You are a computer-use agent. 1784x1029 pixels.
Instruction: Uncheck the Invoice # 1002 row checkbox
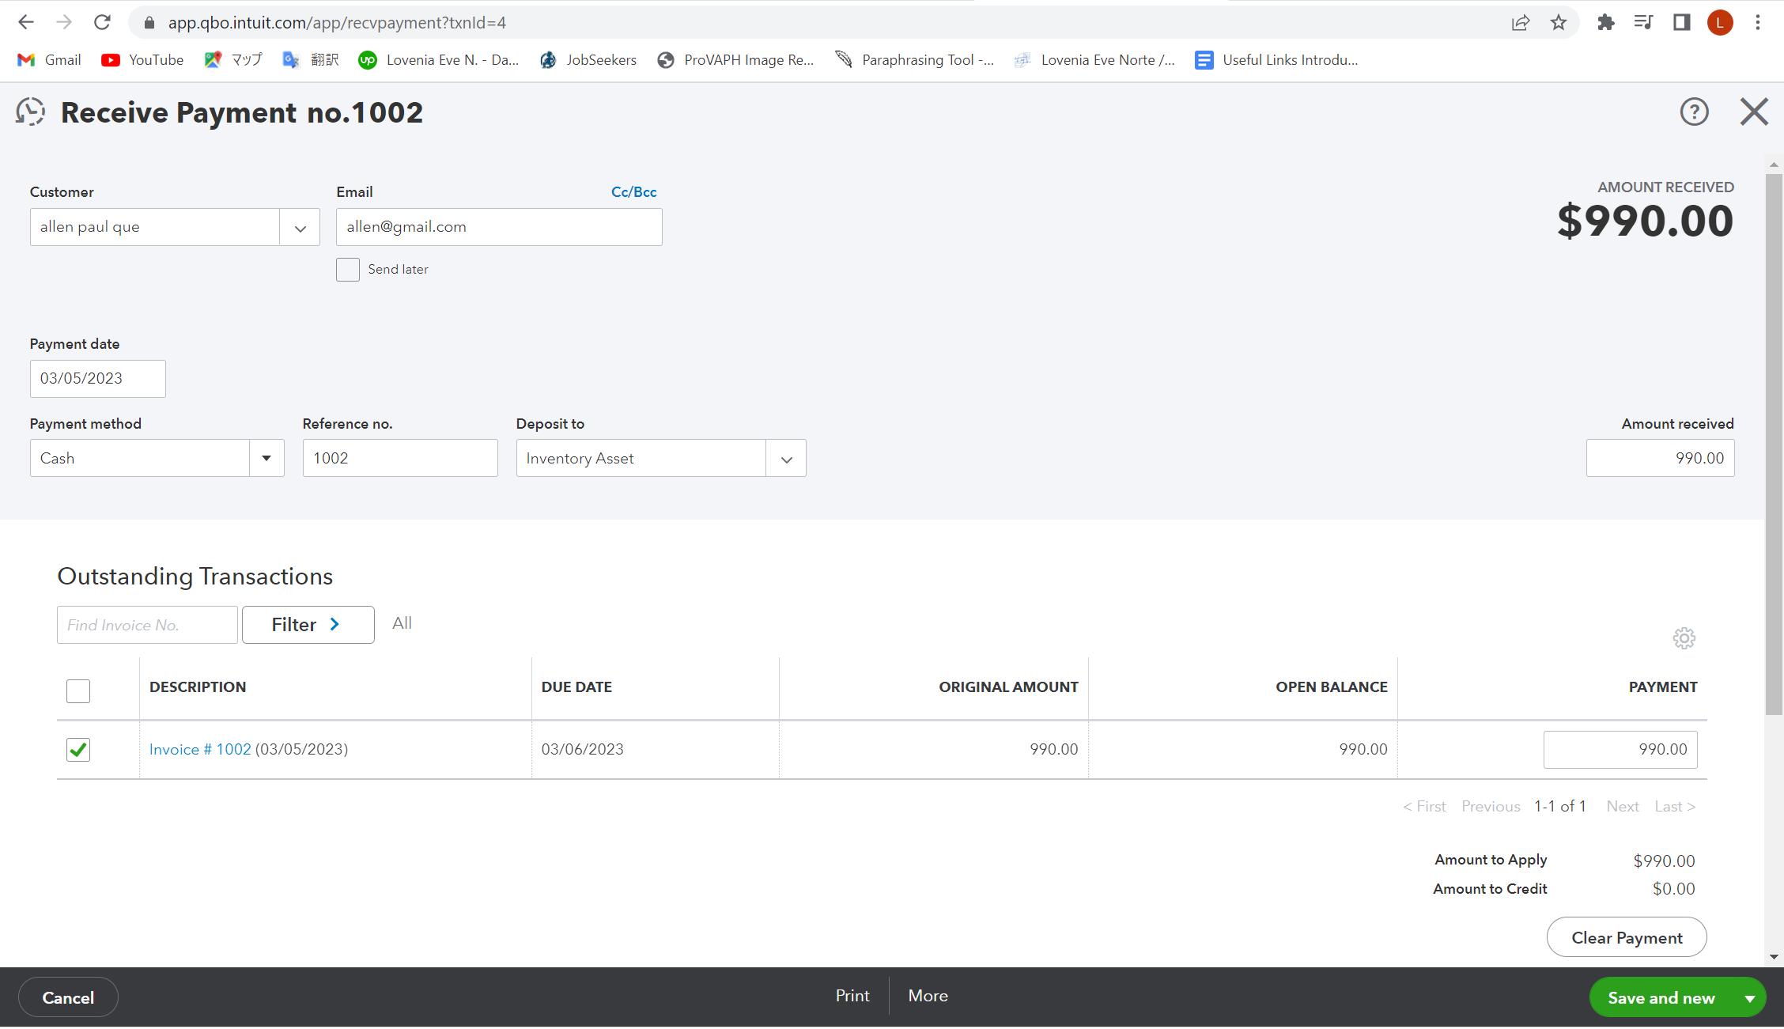[78, 749]
